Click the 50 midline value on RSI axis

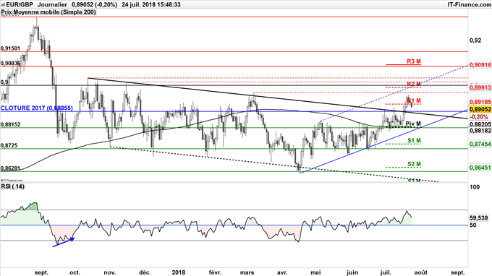click(473, 225)
